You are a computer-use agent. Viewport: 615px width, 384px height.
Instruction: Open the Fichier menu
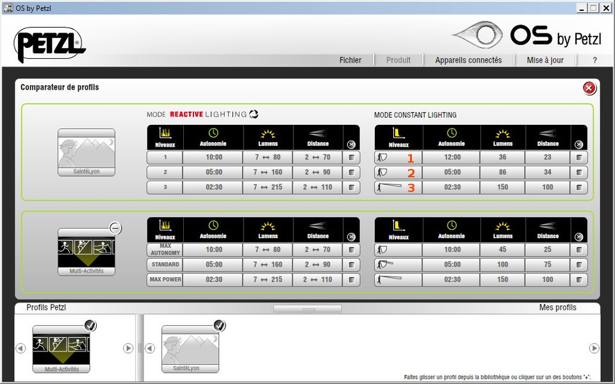(350, 60)
